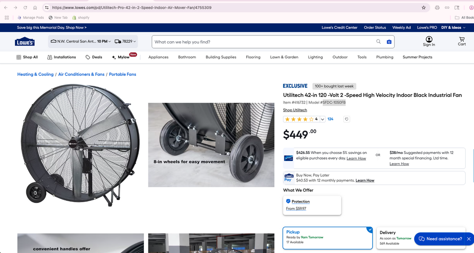Viewport: 474px width, 253px height.
Task: Open Mylow assistant menu item
Action: pyautogui.click(x=124, y=57)
